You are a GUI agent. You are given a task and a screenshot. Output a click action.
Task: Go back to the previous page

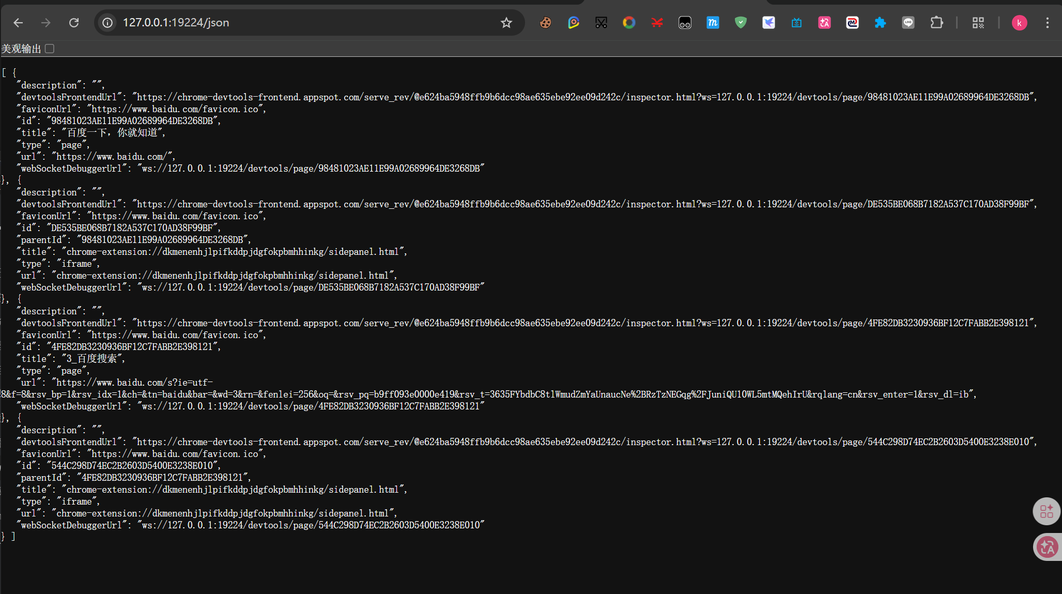pos(18,23)
